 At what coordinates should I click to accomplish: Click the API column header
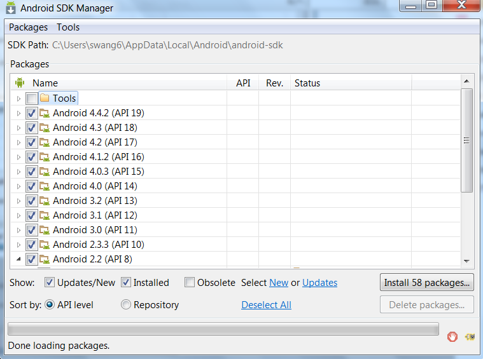point(243,83)
